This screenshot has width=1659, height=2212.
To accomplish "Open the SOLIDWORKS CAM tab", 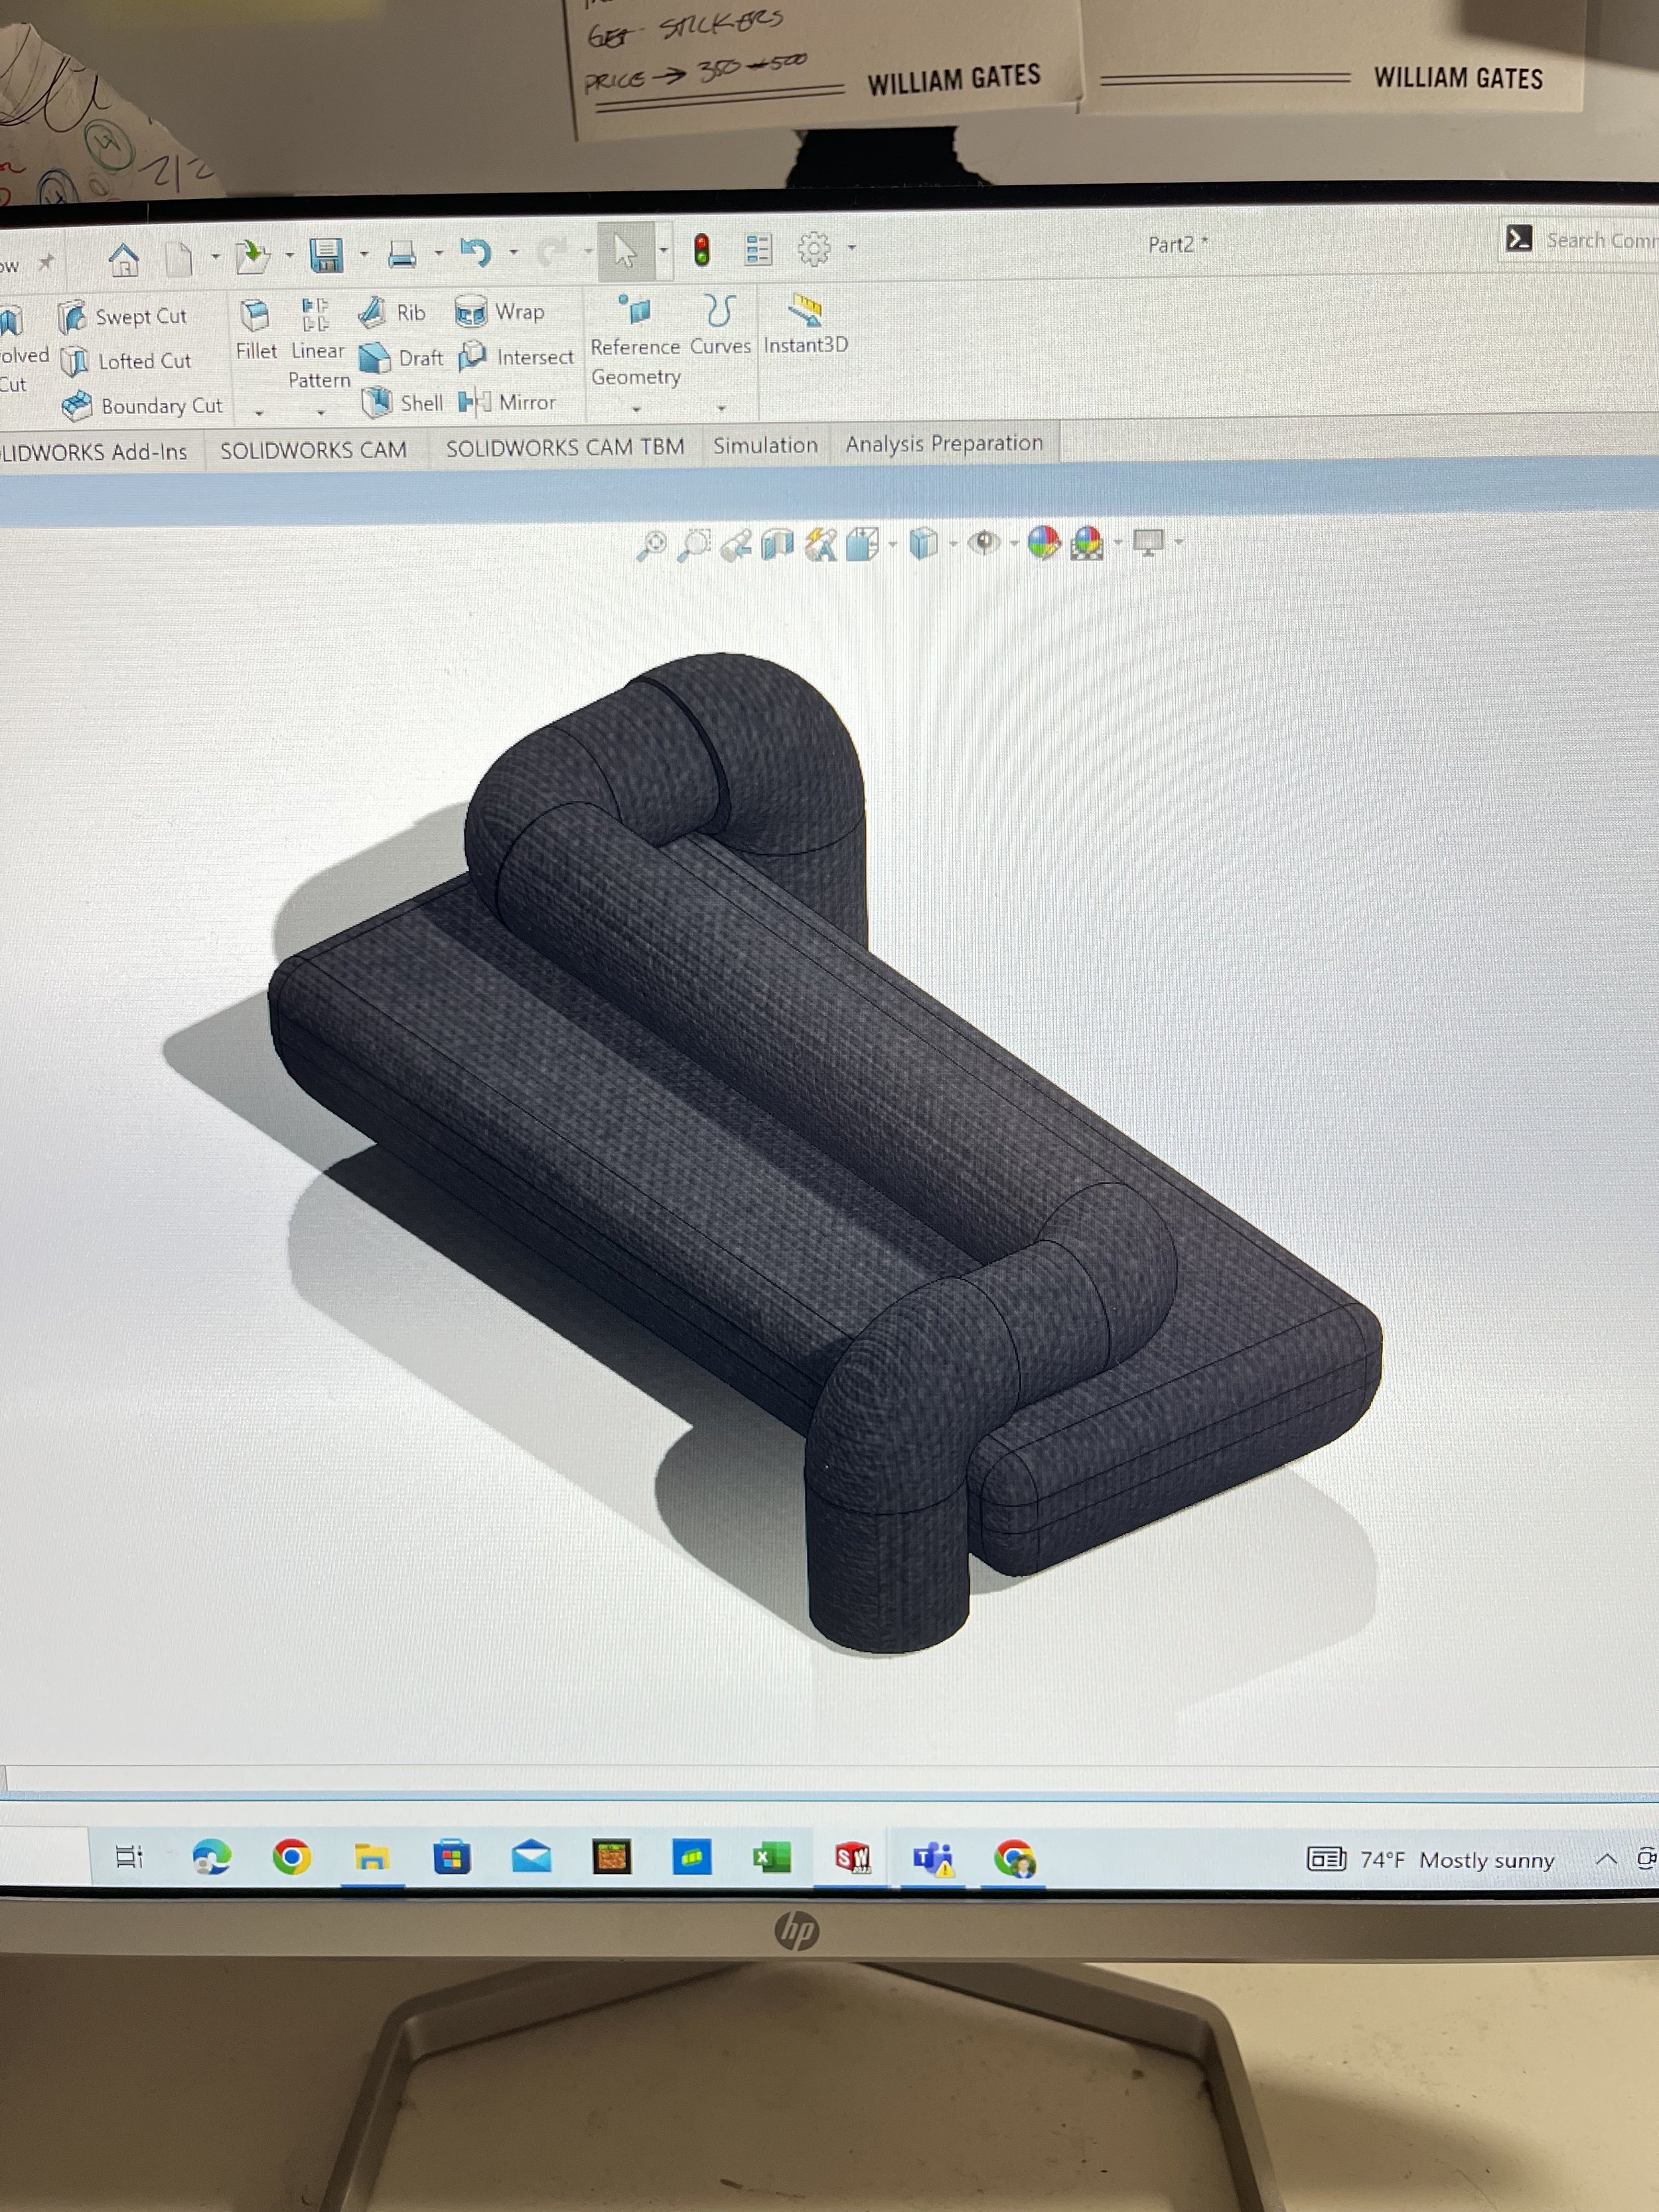I will point(313,450).
